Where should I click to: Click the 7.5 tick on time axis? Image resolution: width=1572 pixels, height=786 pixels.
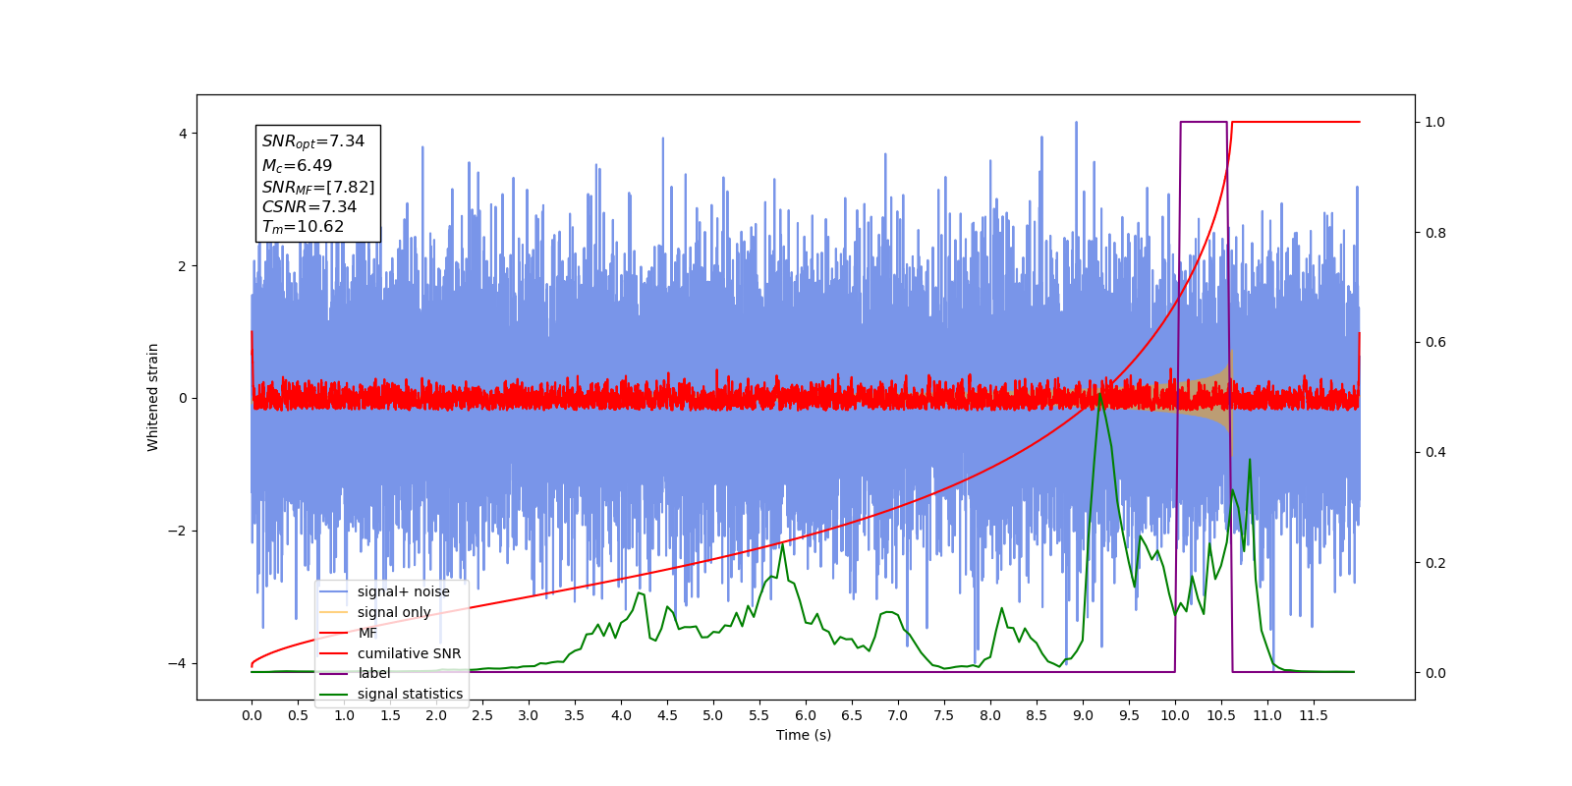coord(944,715)
